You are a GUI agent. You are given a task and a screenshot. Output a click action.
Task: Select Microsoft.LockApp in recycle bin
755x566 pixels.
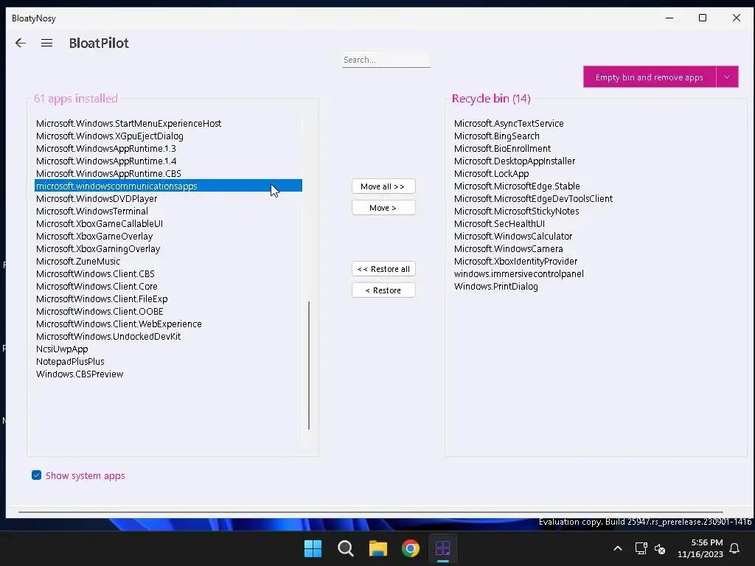[x=491, y=173]
